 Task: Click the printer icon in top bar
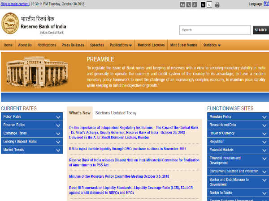point(217,5)
